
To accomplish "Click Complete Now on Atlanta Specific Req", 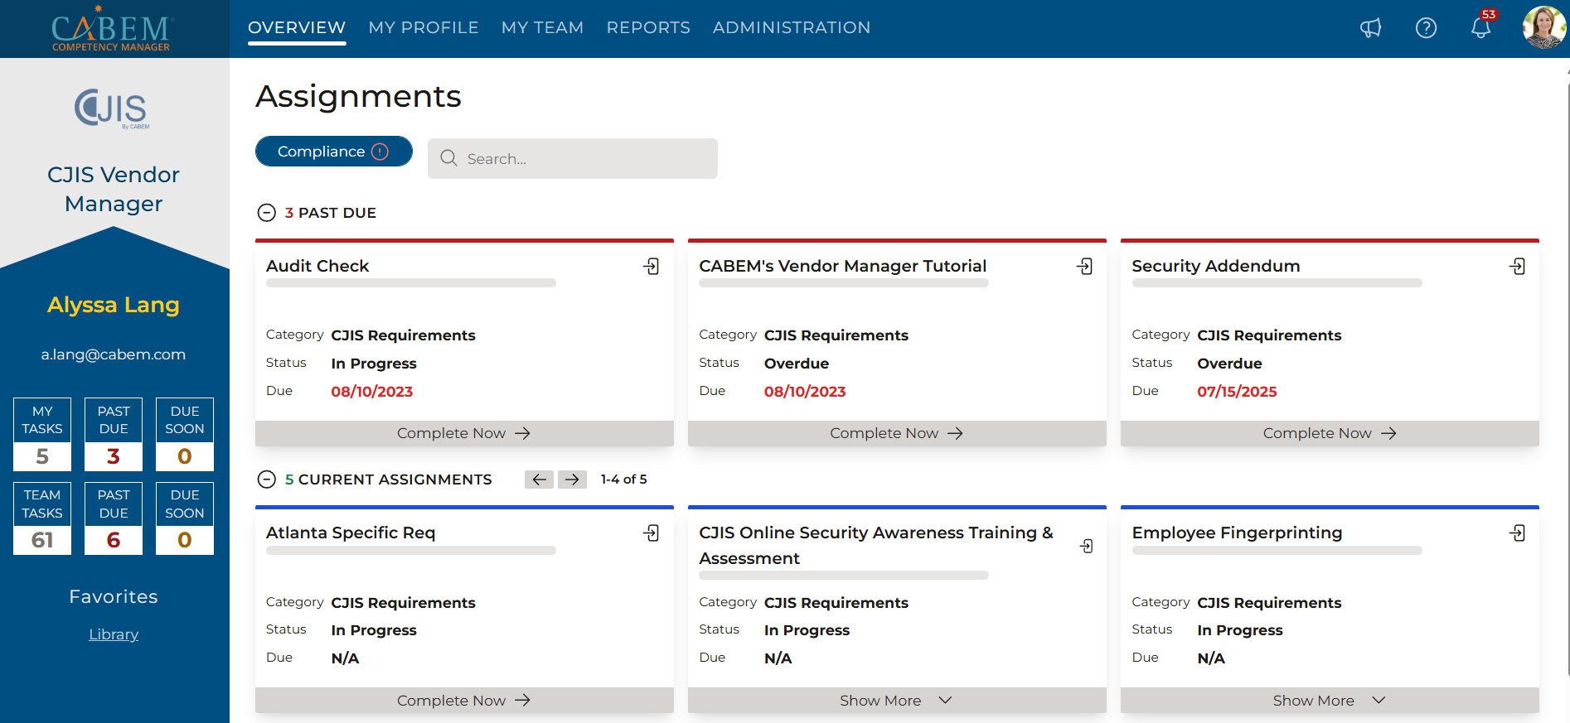I will [464, 701].
